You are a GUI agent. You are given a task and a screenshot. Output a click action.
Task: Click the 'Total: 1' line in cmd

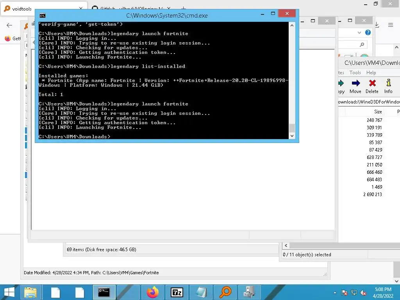pyautogui.click(x=51, y=95)
